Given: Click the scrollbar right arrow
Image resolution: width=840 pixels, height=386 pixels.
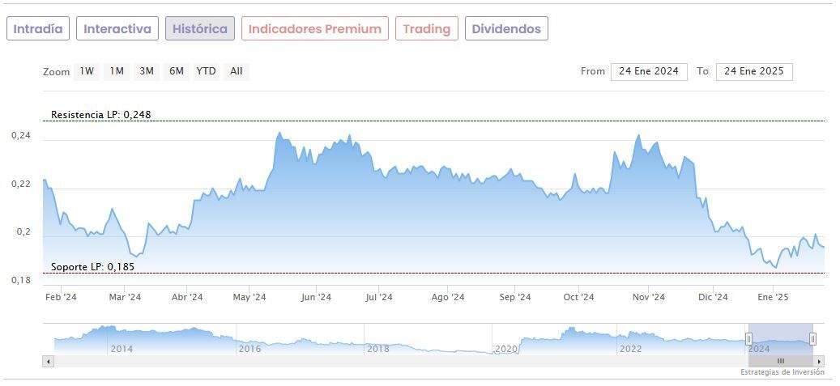Looking at the screenshot, I should click(x=819, y=361).
